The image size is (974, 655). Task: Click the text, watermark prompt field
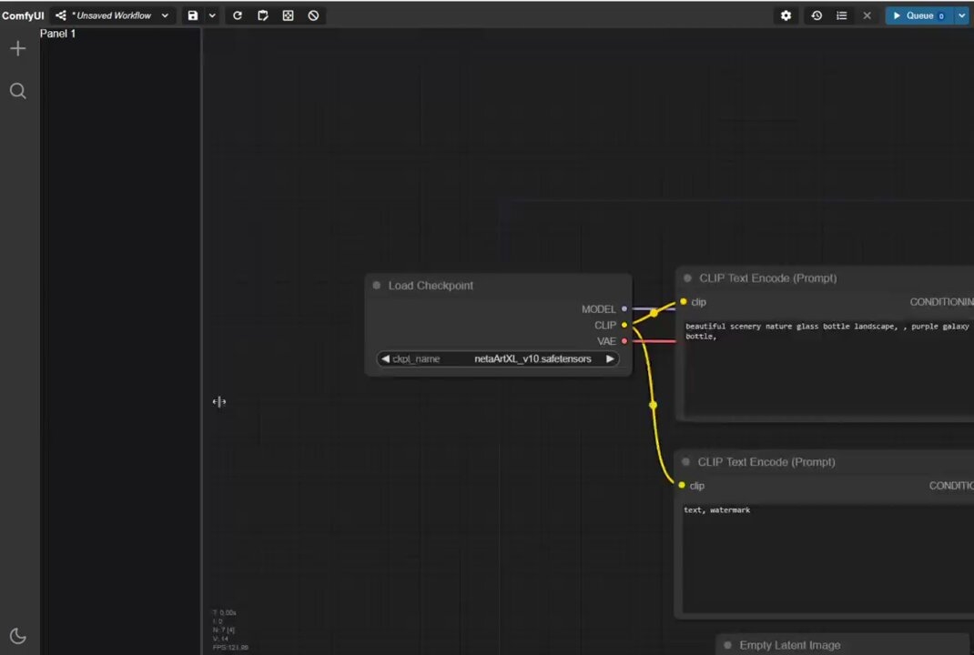click(x=819, y=555)
